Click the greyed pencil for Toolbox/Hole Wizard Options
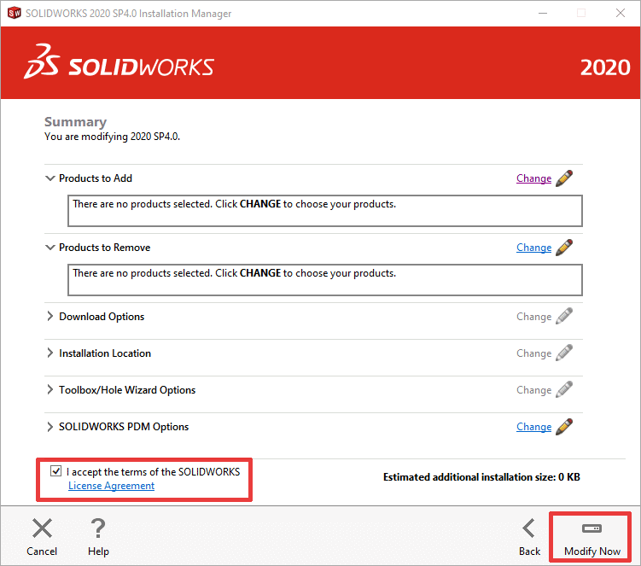The image size is (641, 566). coord(564,389)
